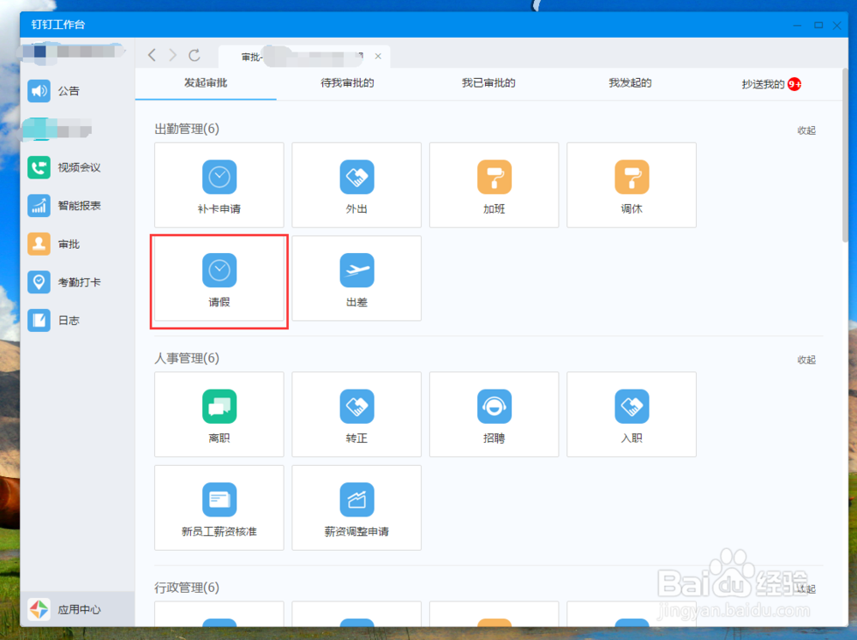The image size is (857, 640).
Task: Click the 视频会议 label in the sidebar
Action: pyautogui.click(x=79, y=167)
